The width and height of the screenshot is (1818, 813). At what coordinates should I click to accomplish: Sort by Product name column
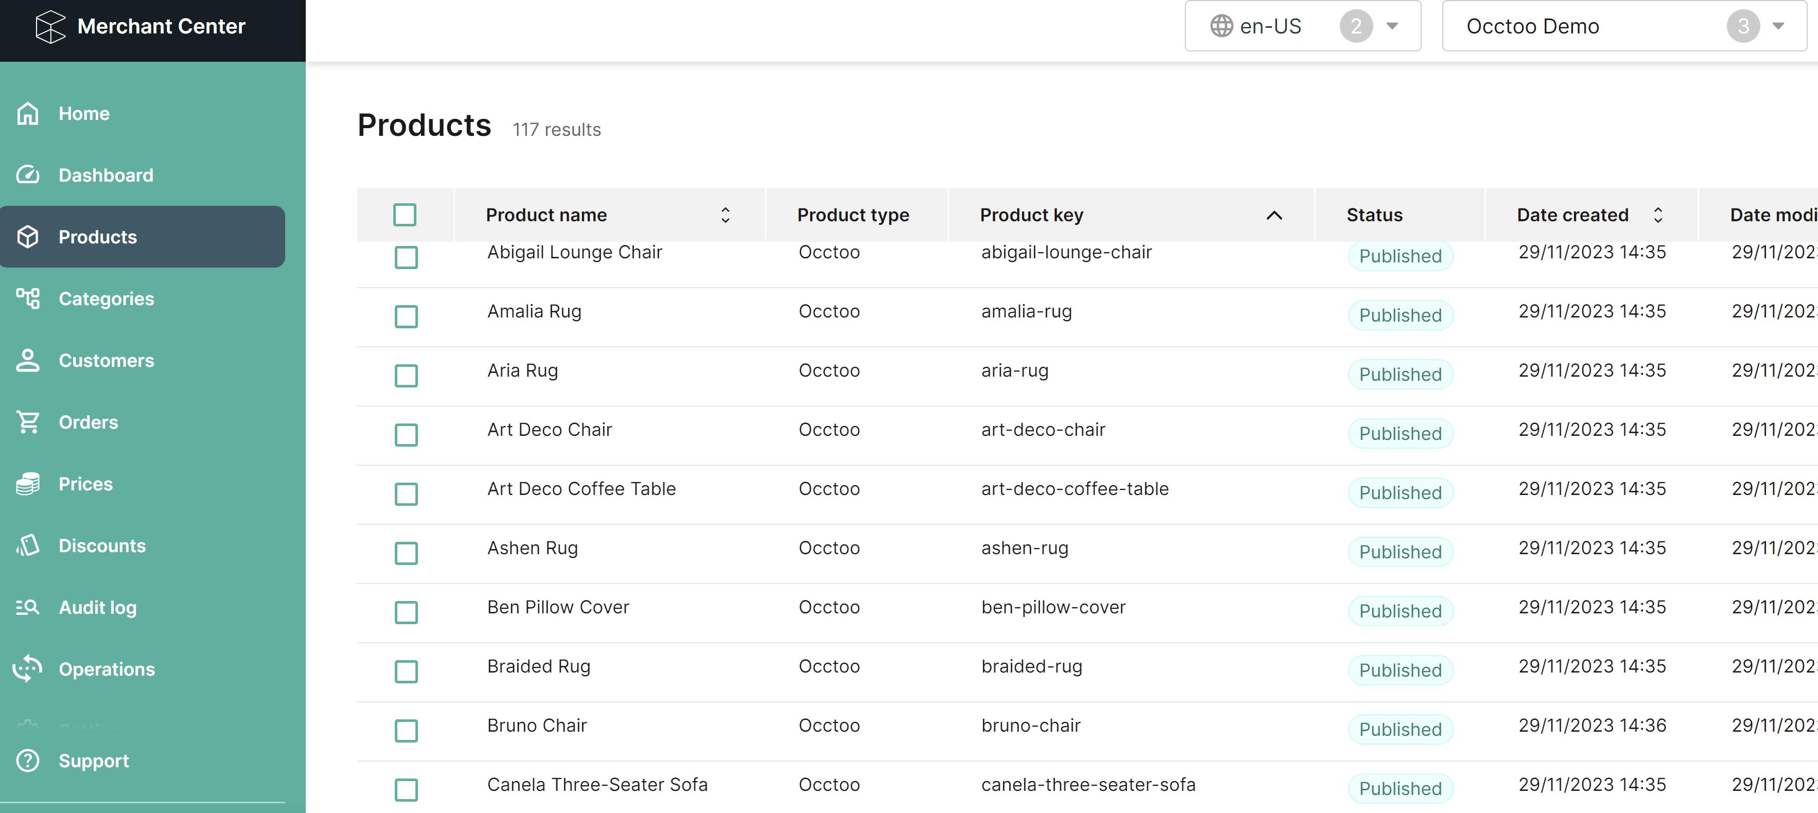click(725, 215)
